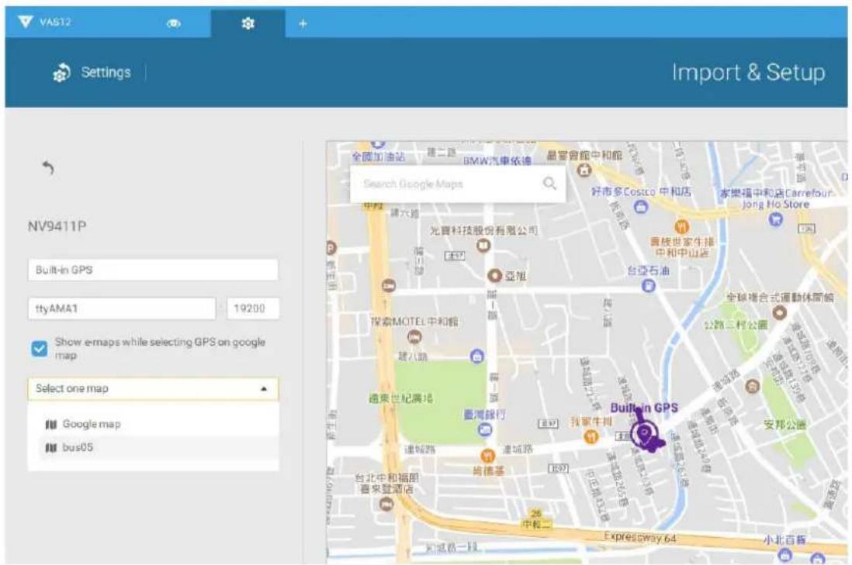Select the settings gear tab
This screenshot has width=852, height=565.
point(248,23)
